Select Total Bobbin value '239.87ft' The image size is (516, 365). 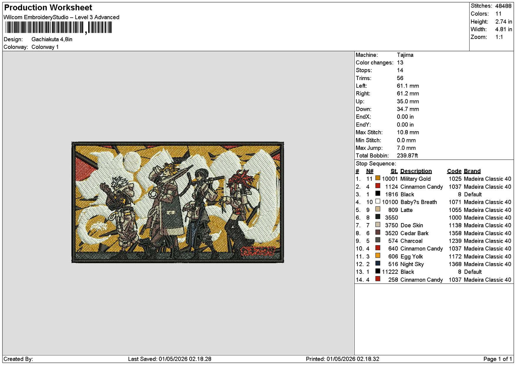click(407, 156)
